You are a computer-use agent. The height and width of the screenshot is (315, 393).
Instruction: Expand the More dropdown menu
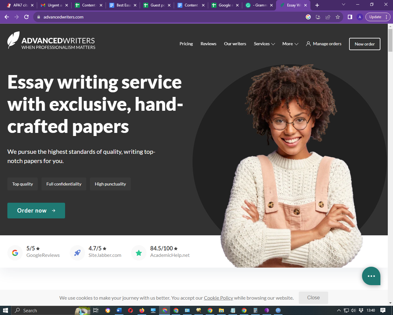(290, 44)
